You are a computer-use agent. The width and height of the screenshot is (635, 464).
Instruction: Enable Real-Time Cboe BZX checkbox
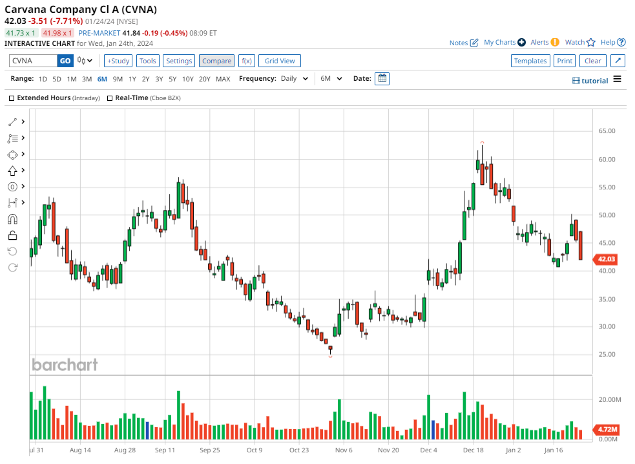[x=110, y=98]
